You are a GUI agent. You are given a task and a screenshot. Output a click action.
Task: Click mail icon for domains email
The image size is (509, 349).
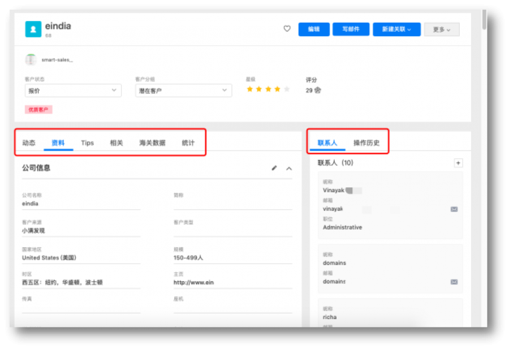pyautogui.click(x=454, y=282)
